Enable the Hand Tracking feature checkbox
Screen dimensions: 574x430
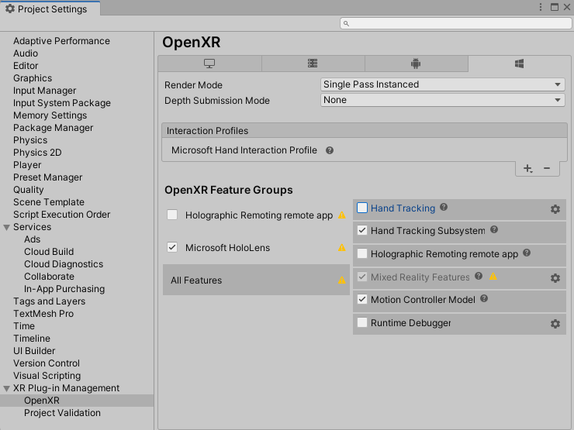[x=362, y=208]
